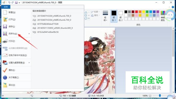Image resolution: width=176 pixels, height=99 pixels.
Task: Open the 填充 fill dropdown
Action: click(x=95, y=15)
